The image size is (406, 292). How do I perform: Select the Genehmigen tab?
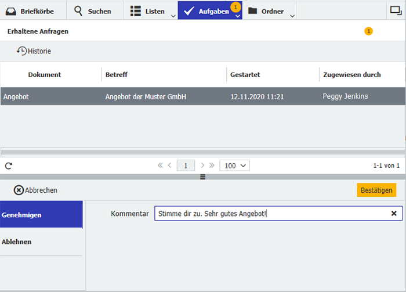[41, 215]
